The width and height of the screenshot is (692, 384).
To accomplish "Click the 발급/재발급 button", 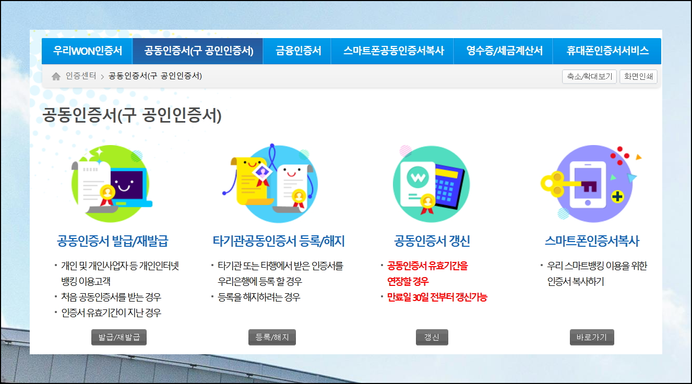I will coord(119,338).
